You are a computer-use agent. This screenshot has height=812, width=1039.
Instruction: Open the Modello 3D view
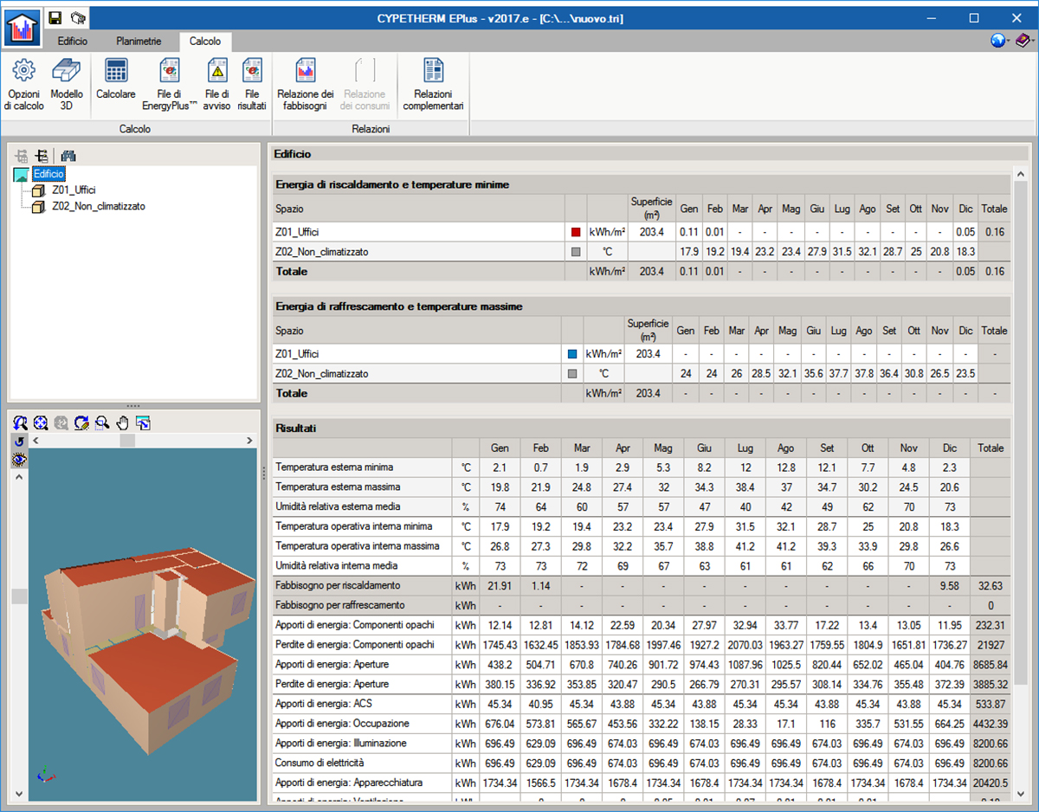click(67, 85)
